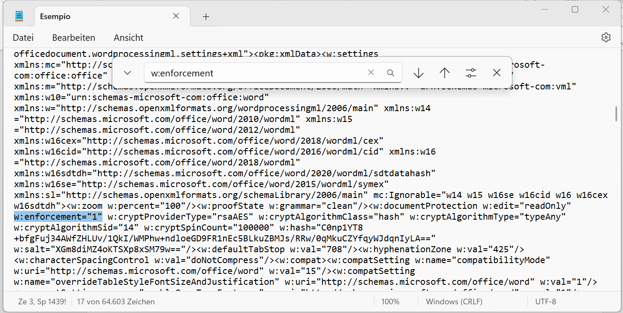Close the find bar
The width and height of the screenshot is (623, 313).
pos(497,73)
